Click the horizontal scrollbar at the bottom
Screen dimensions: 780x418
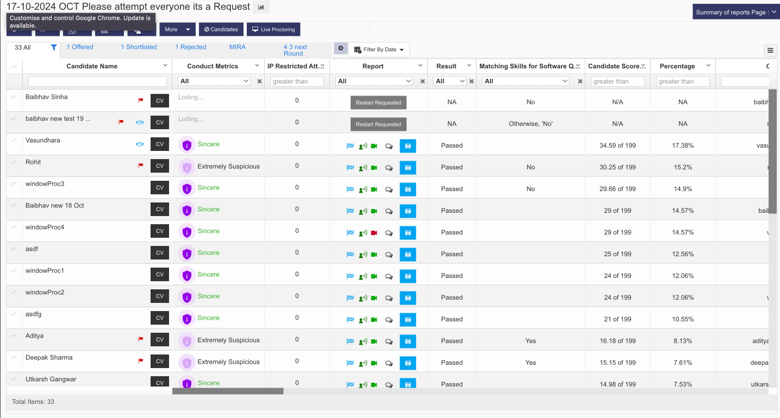(227, 390)
